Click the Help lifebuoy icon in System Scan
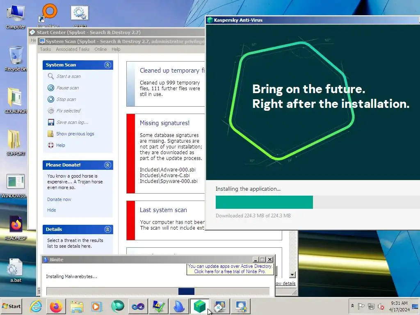This screenshot has height=315, width=420. click(x=50, y=145)
